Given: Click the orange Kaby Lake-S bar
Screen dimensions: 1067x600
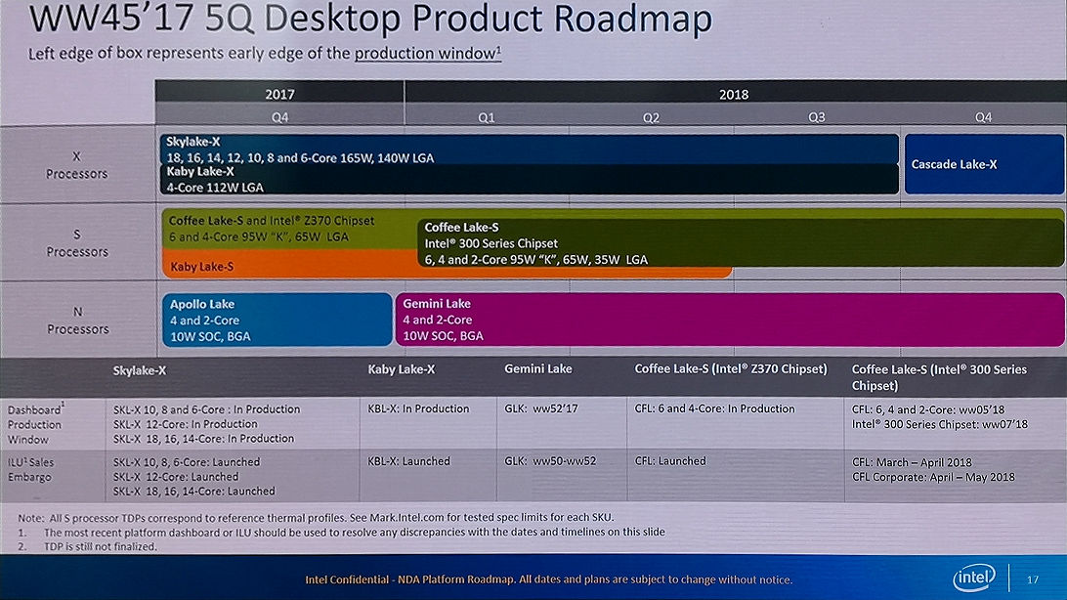Looking at the screenshot, I should click(x=289, y=264).
